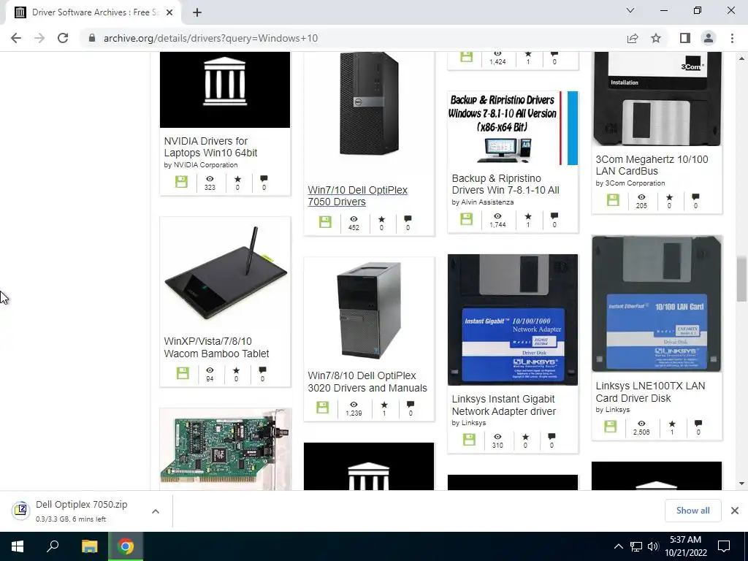Open NVIDIA Drivers for Laptops Win10 64bit
This screenshot has width=748, height=561.
210,147
